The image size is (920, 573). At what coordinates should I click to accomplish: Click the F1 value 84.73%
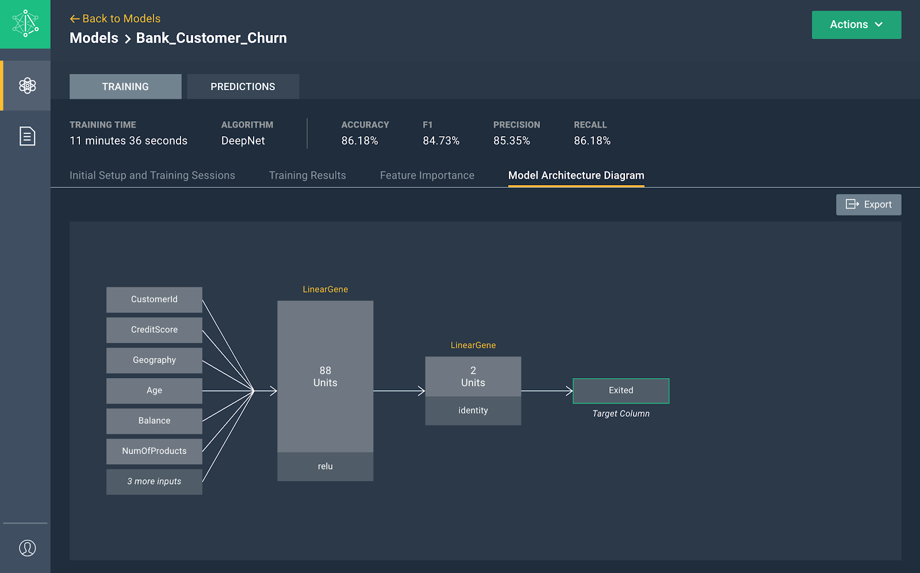tap(441, 141)
